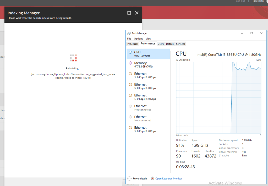Select the CPU circle icon in sidebar

coord(130,52)
